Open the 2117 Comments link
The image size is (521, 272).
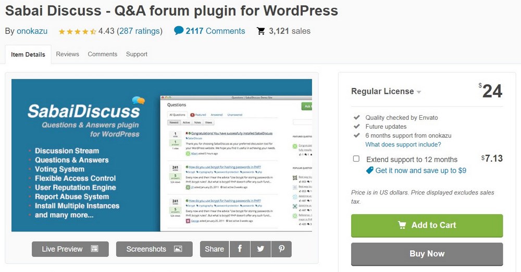click(x=215, y=31)
